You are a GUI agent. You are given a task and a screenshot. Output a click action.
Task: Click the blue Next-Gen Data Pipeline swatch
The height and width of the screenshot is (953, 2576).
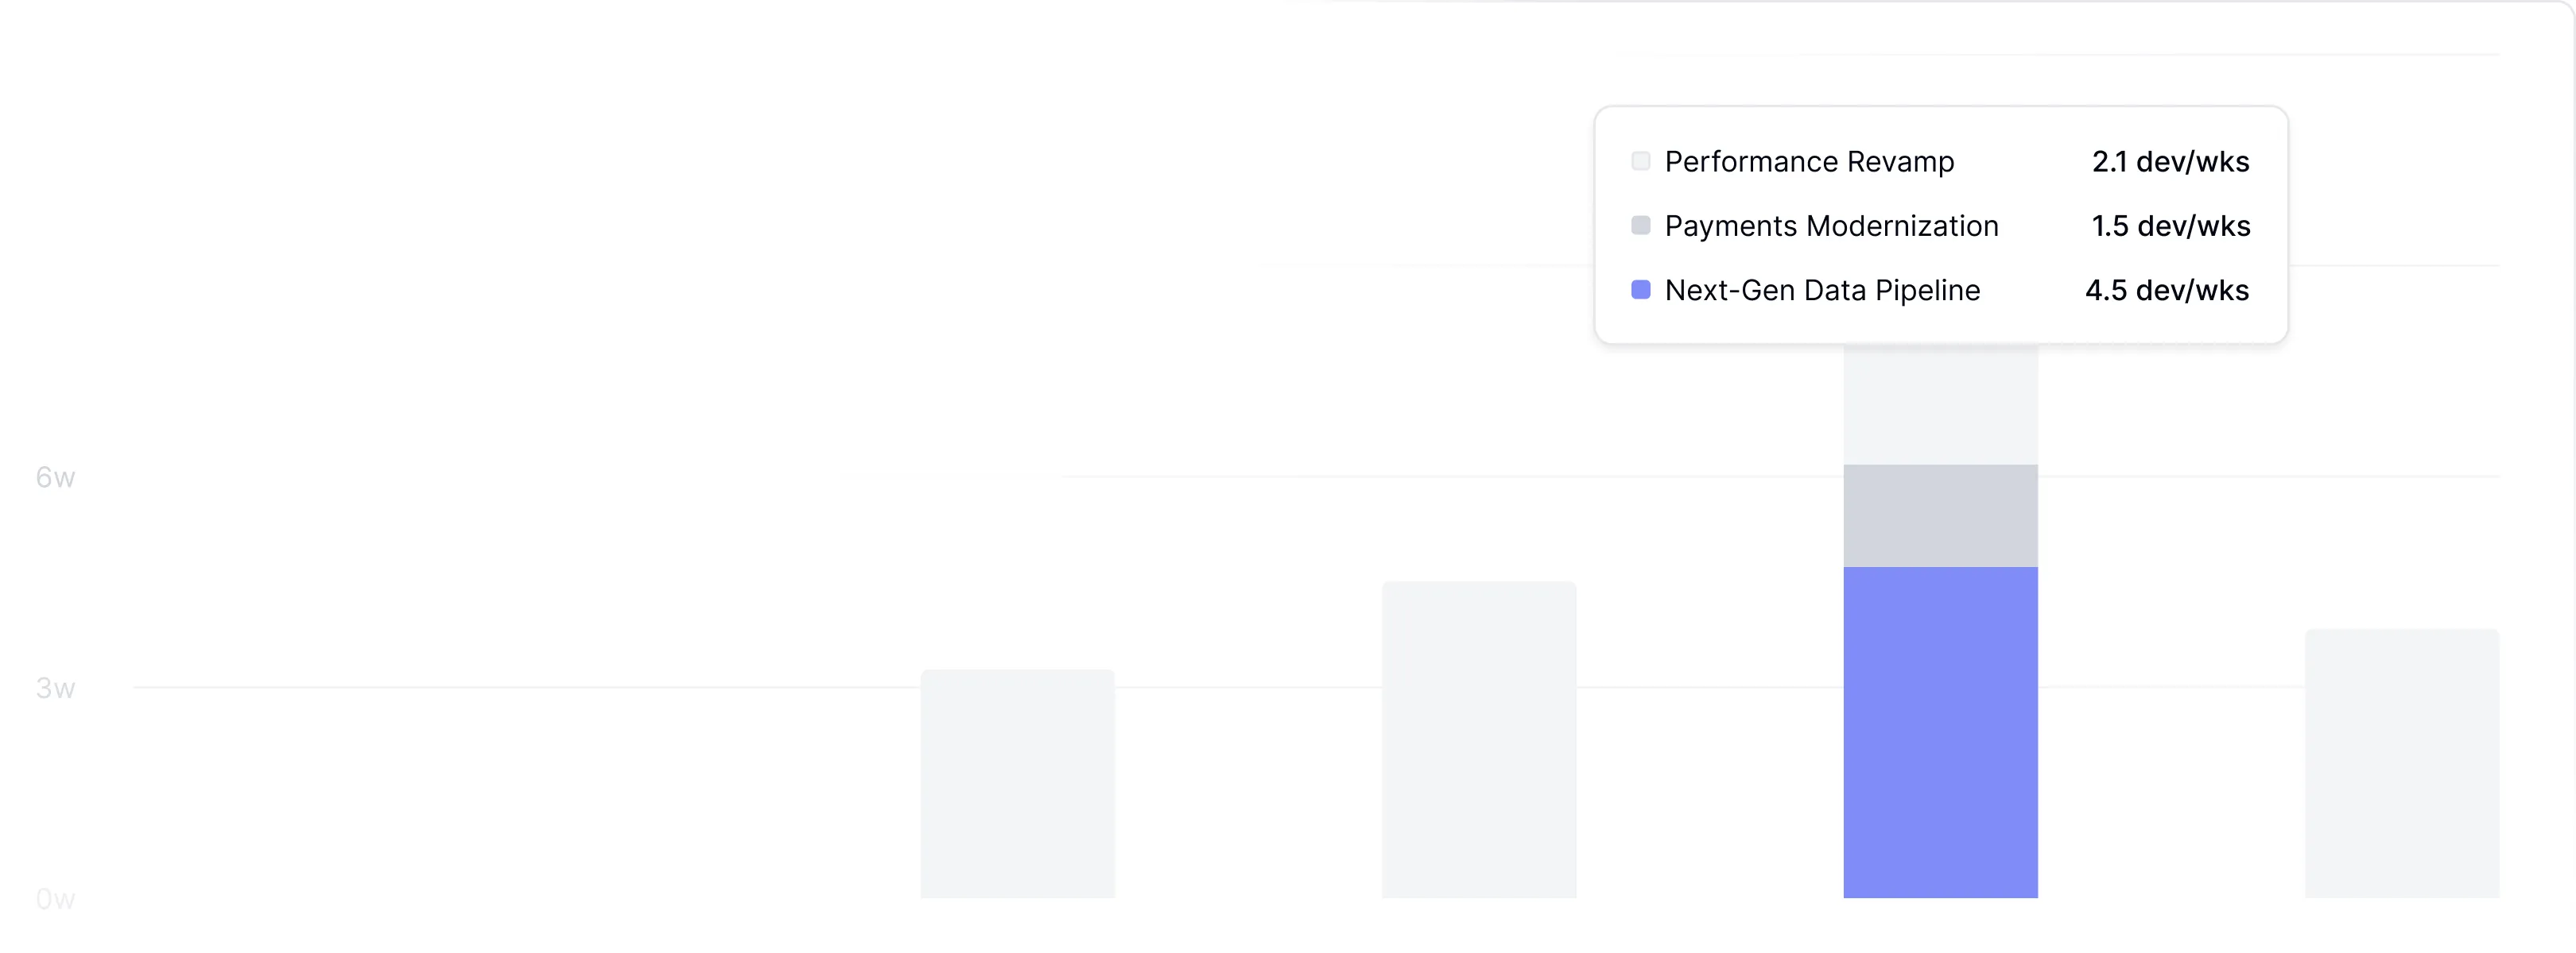1640,290
